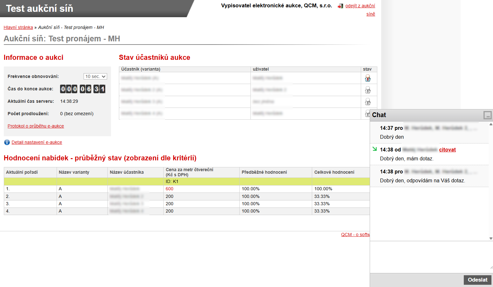Viewport: 493px width, 287px height.
Task: Click the green arrow on incoming chat message
Action: coord(375,149)
